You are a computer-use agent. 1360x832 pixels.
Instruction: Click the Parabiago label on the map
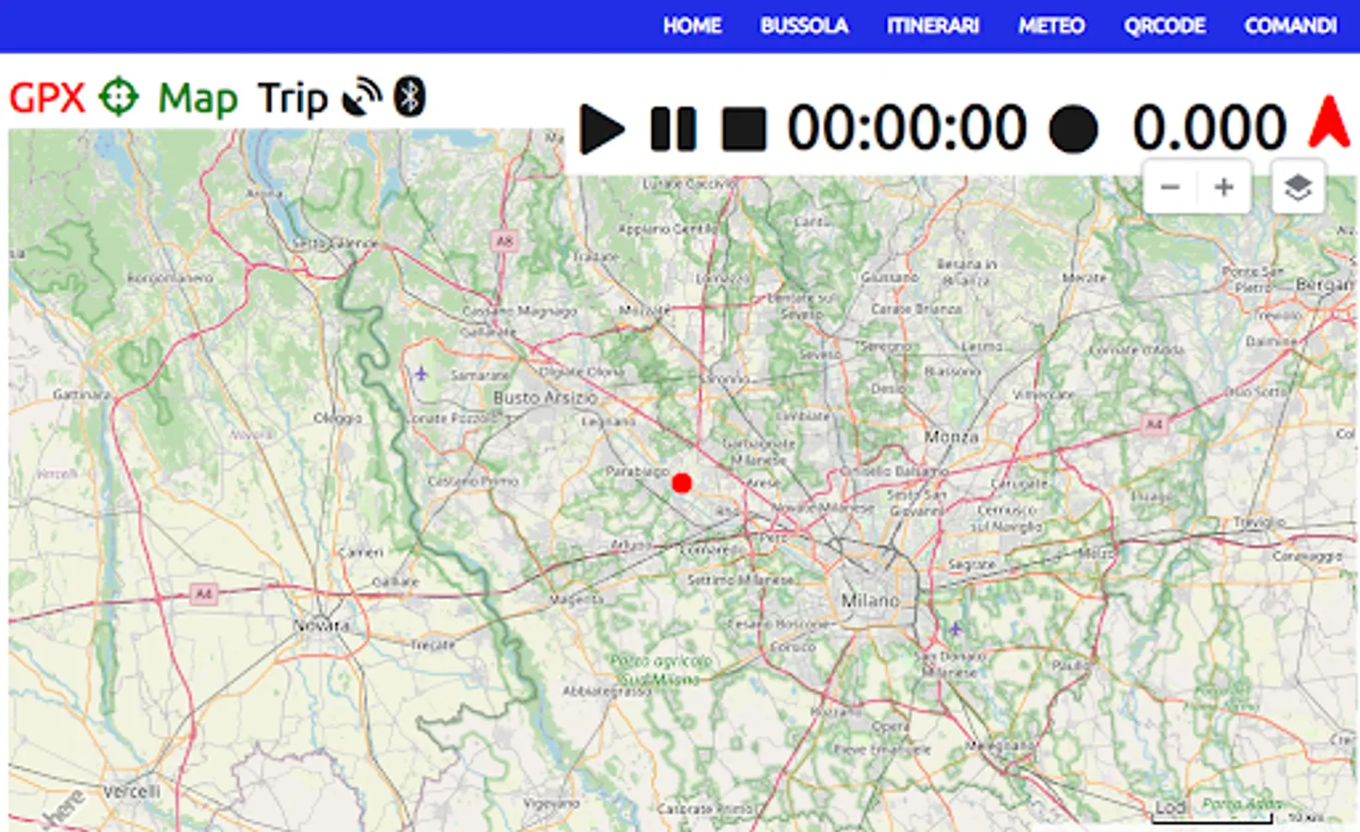tap(637, 471)
